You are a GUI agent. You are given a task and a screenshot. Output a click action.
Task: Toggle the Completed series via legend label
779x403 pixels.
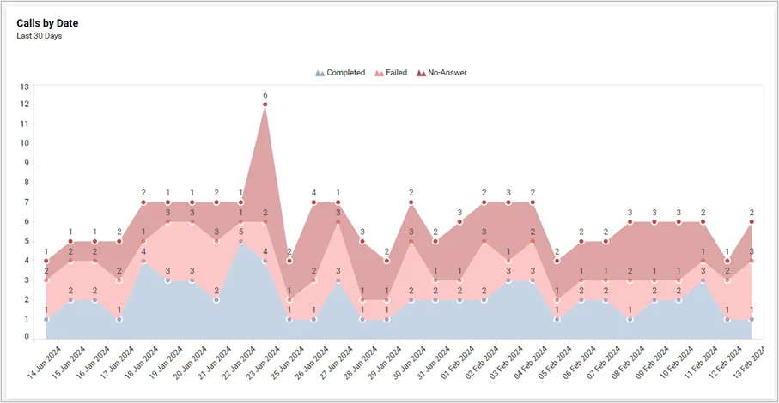point(345,73)
